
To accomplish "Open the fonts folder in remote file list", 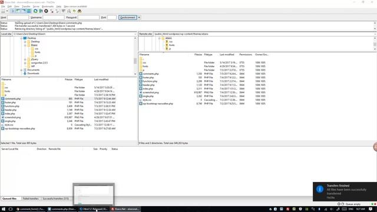I will (x=145, y=67).
